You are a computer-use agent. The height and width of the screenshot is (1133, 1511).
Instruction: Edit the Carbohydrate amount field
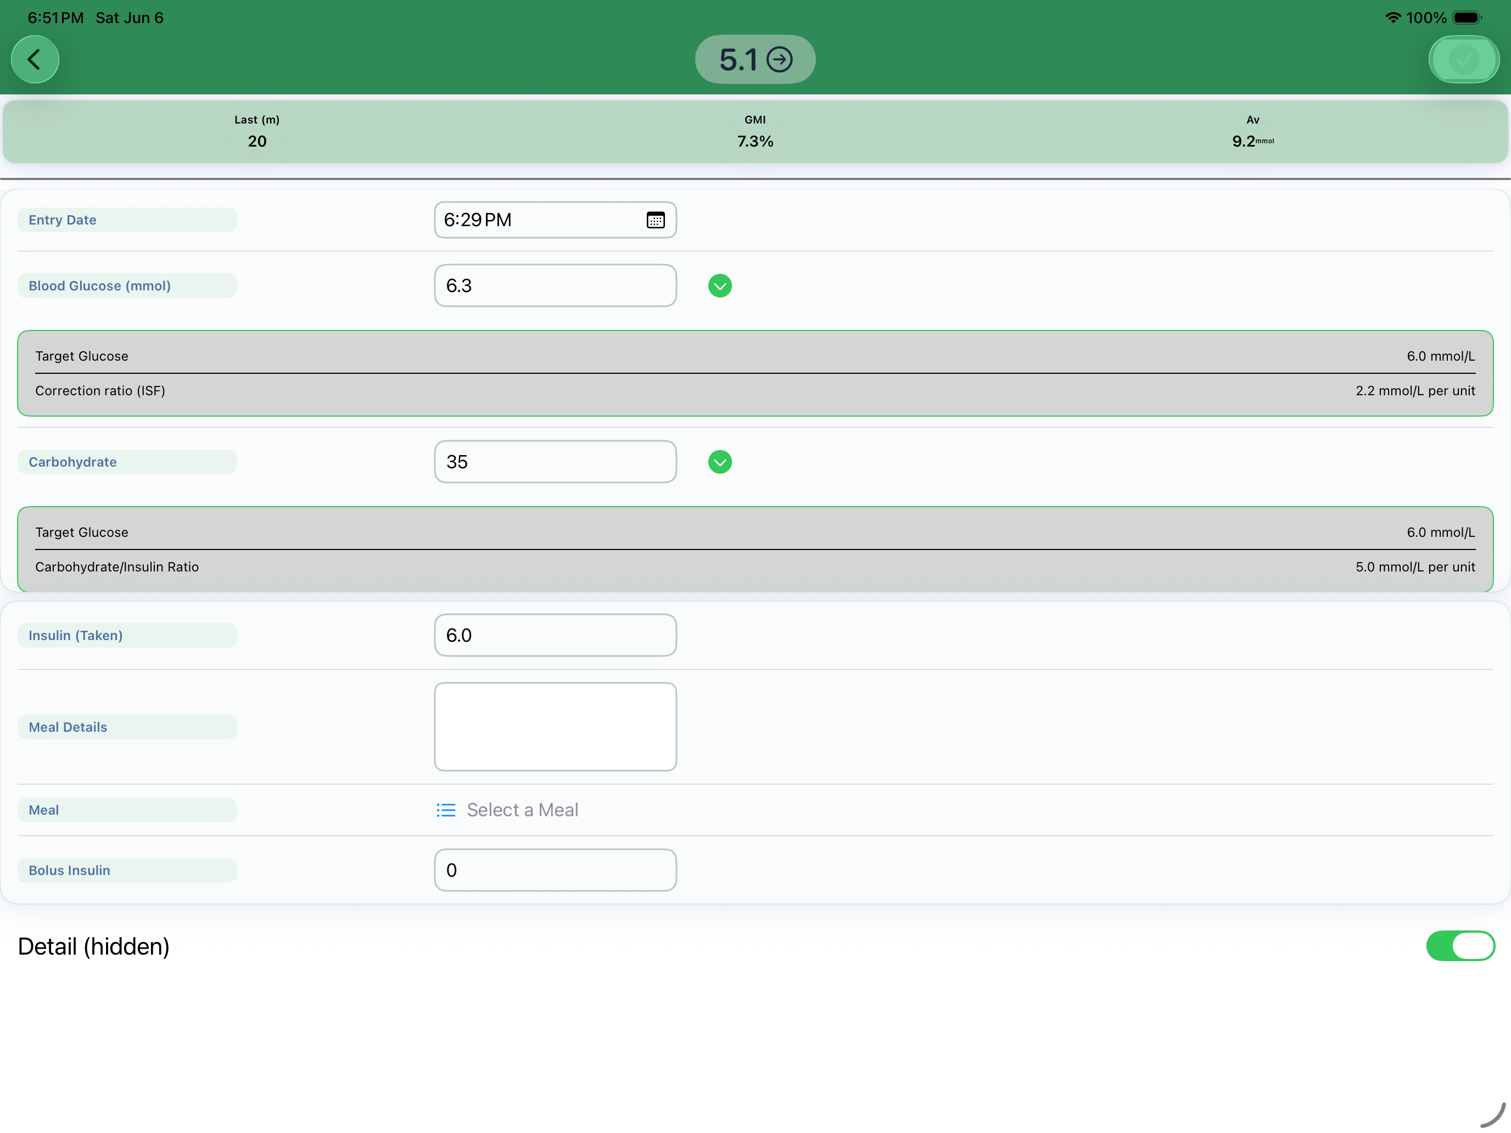click(x=555, y=462)
